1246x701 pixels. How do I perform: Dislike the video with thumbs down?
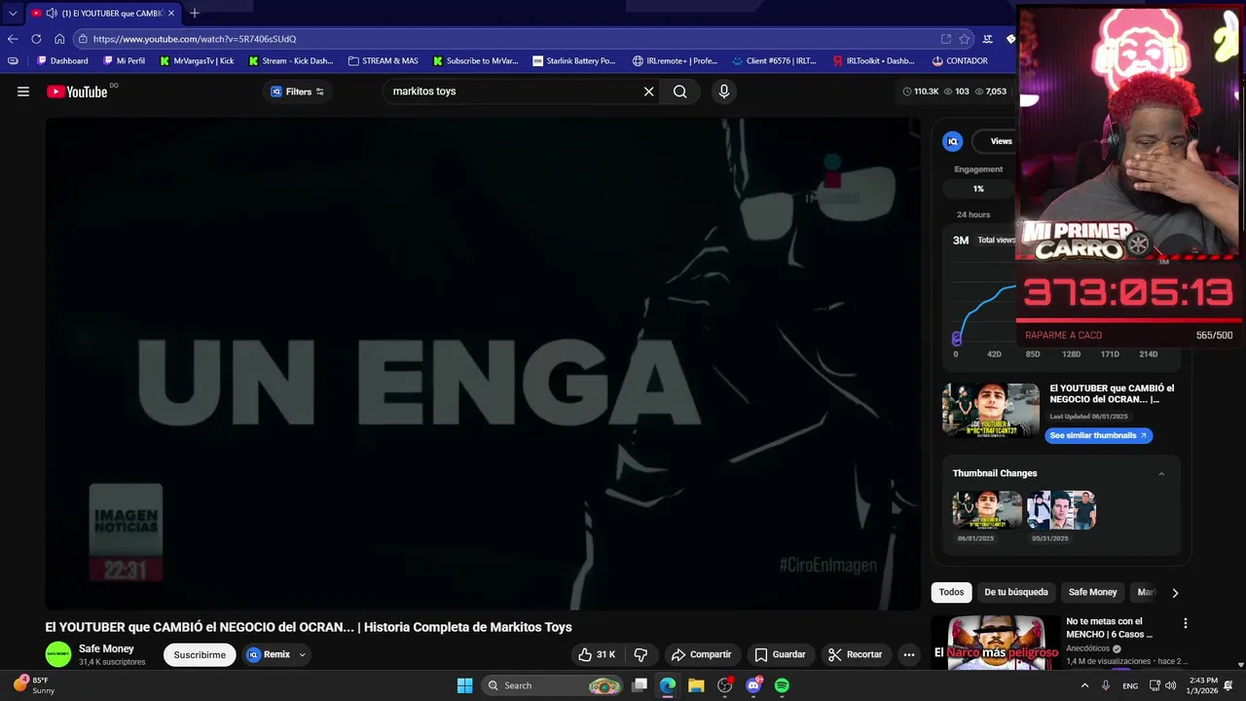tap(641, 654)
